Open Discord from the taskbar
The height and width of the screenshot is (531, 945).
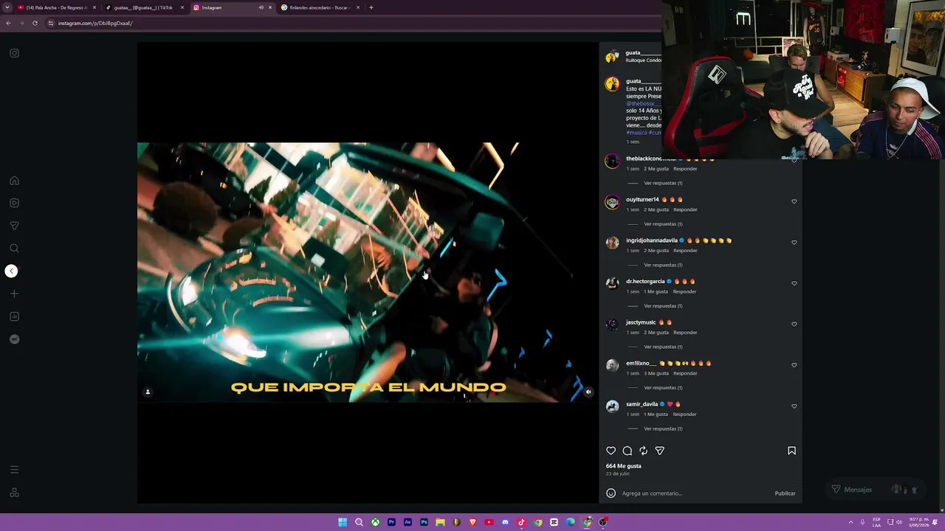(505, 522)
